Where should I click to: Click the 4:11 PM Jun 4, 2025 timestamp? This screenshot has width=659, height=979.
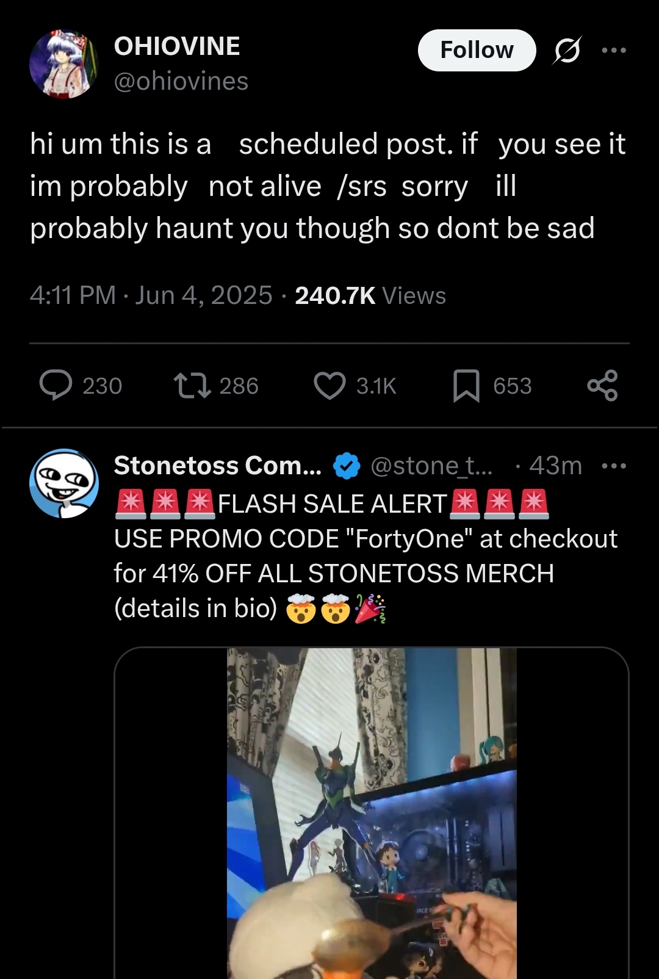tap(151, 296)
